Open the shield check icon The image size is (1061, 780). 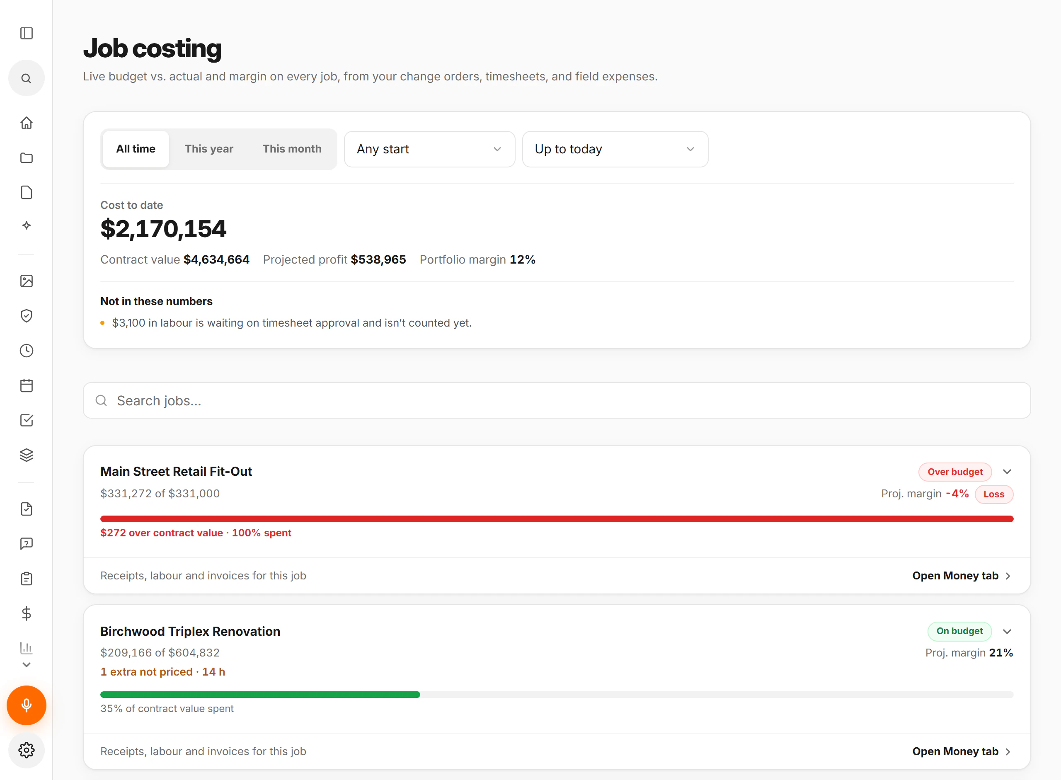point(27,316)
